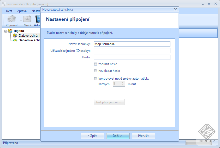This screenshot has height=148, width=220.
Task: Click the Datové schránky folder icon
Action: 15,36
